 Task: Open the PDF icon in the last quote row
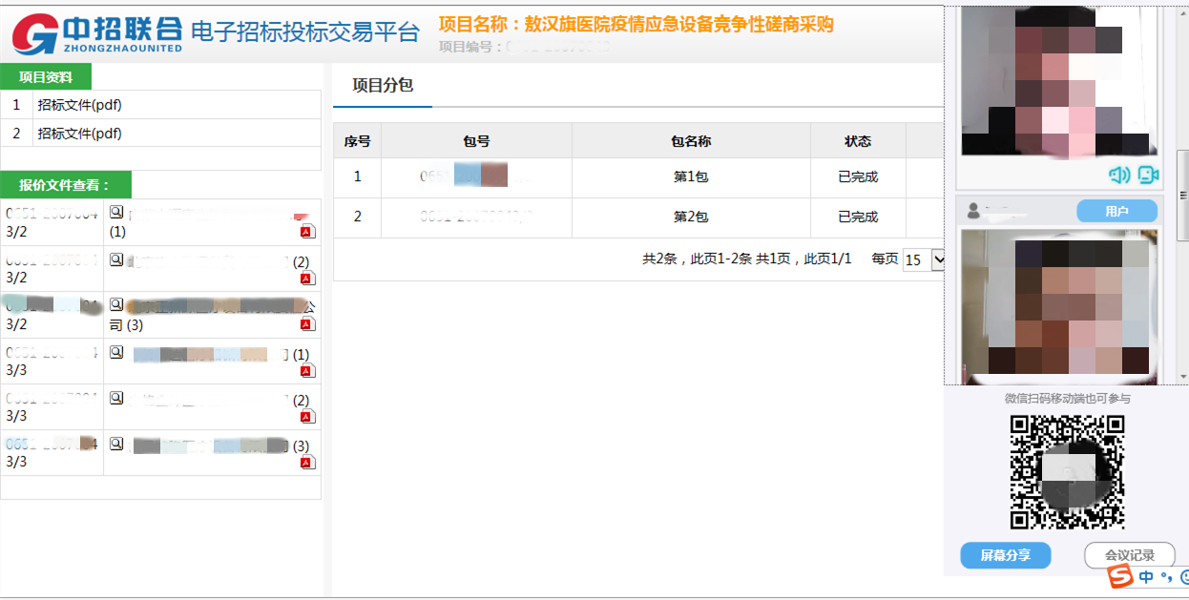307,463
